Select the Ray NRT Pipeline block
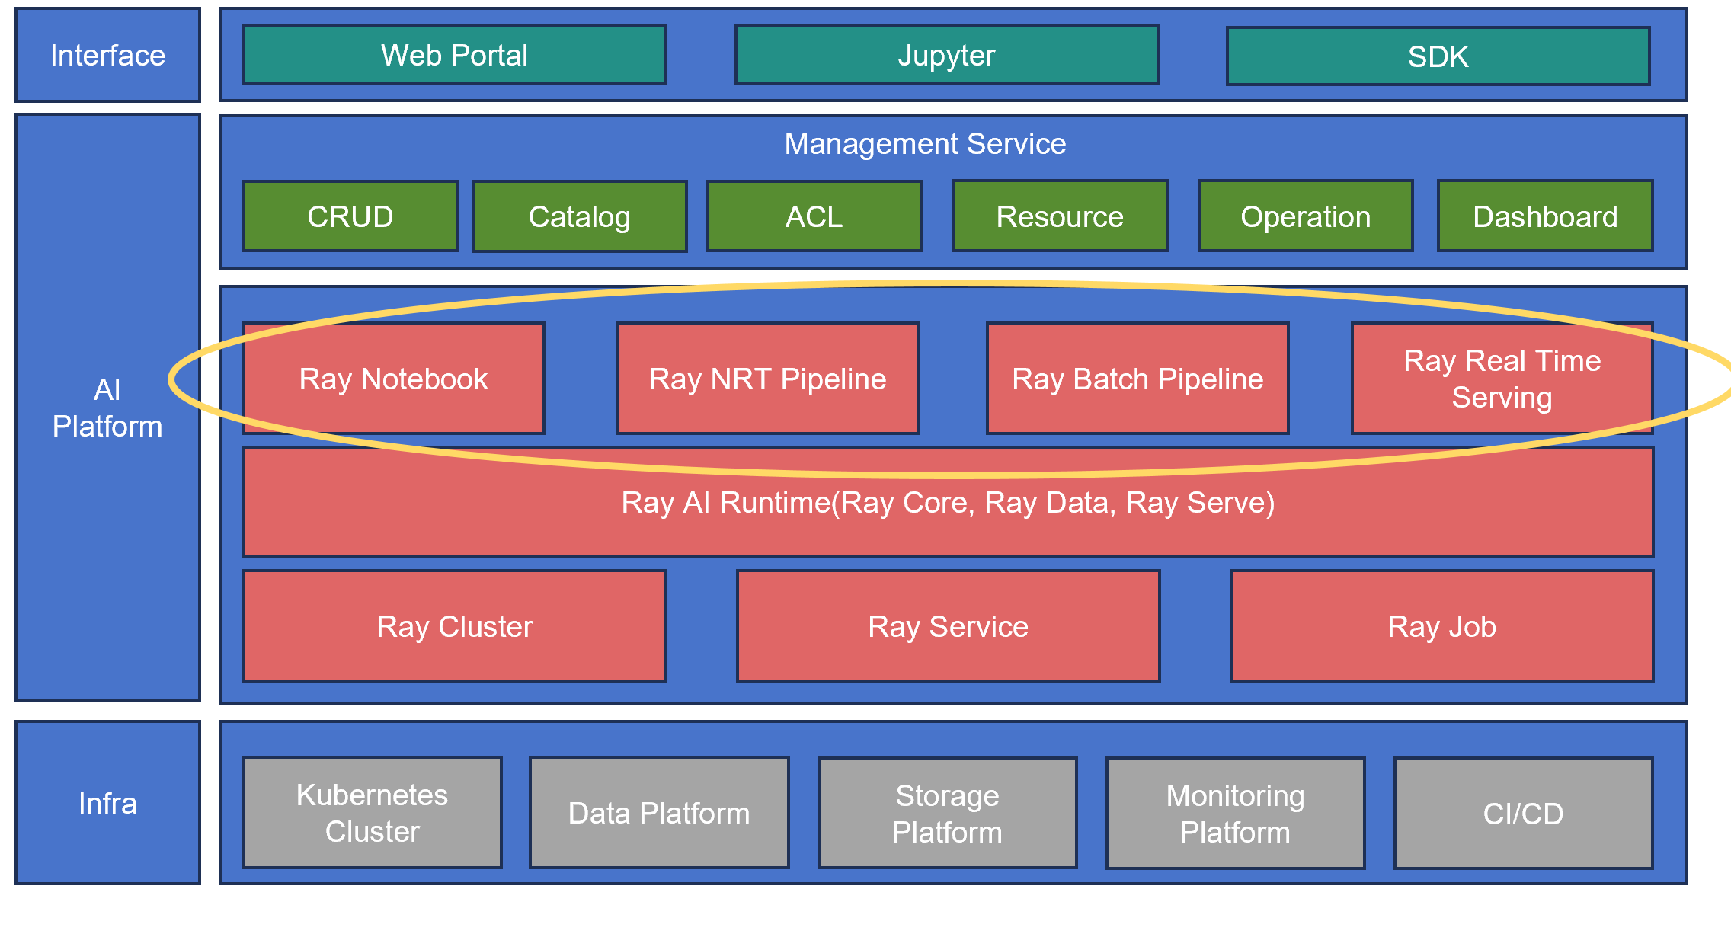This screenshot has height=934, width=1731. (767, 379)
